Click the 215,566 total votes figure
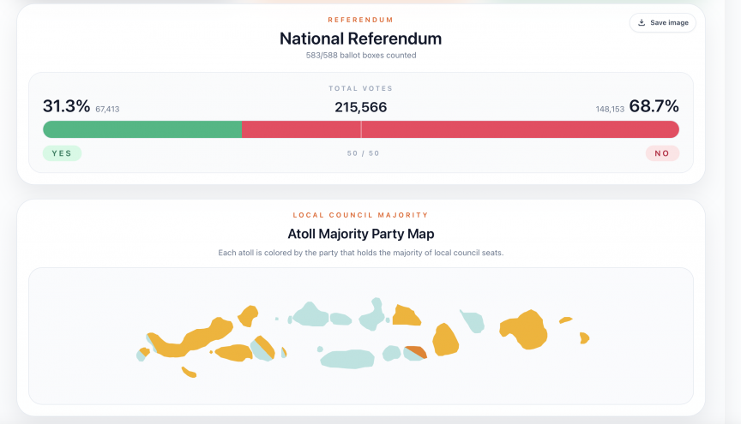 click(361, 107)
